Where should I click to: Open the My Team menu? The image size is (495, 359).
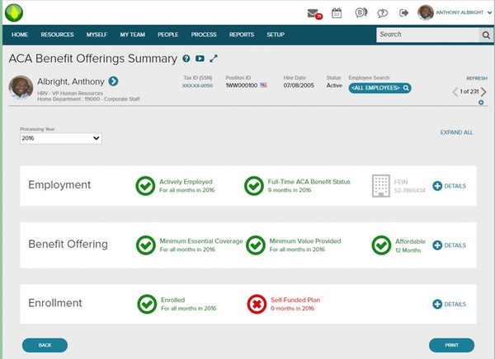[x=132, y=35]
